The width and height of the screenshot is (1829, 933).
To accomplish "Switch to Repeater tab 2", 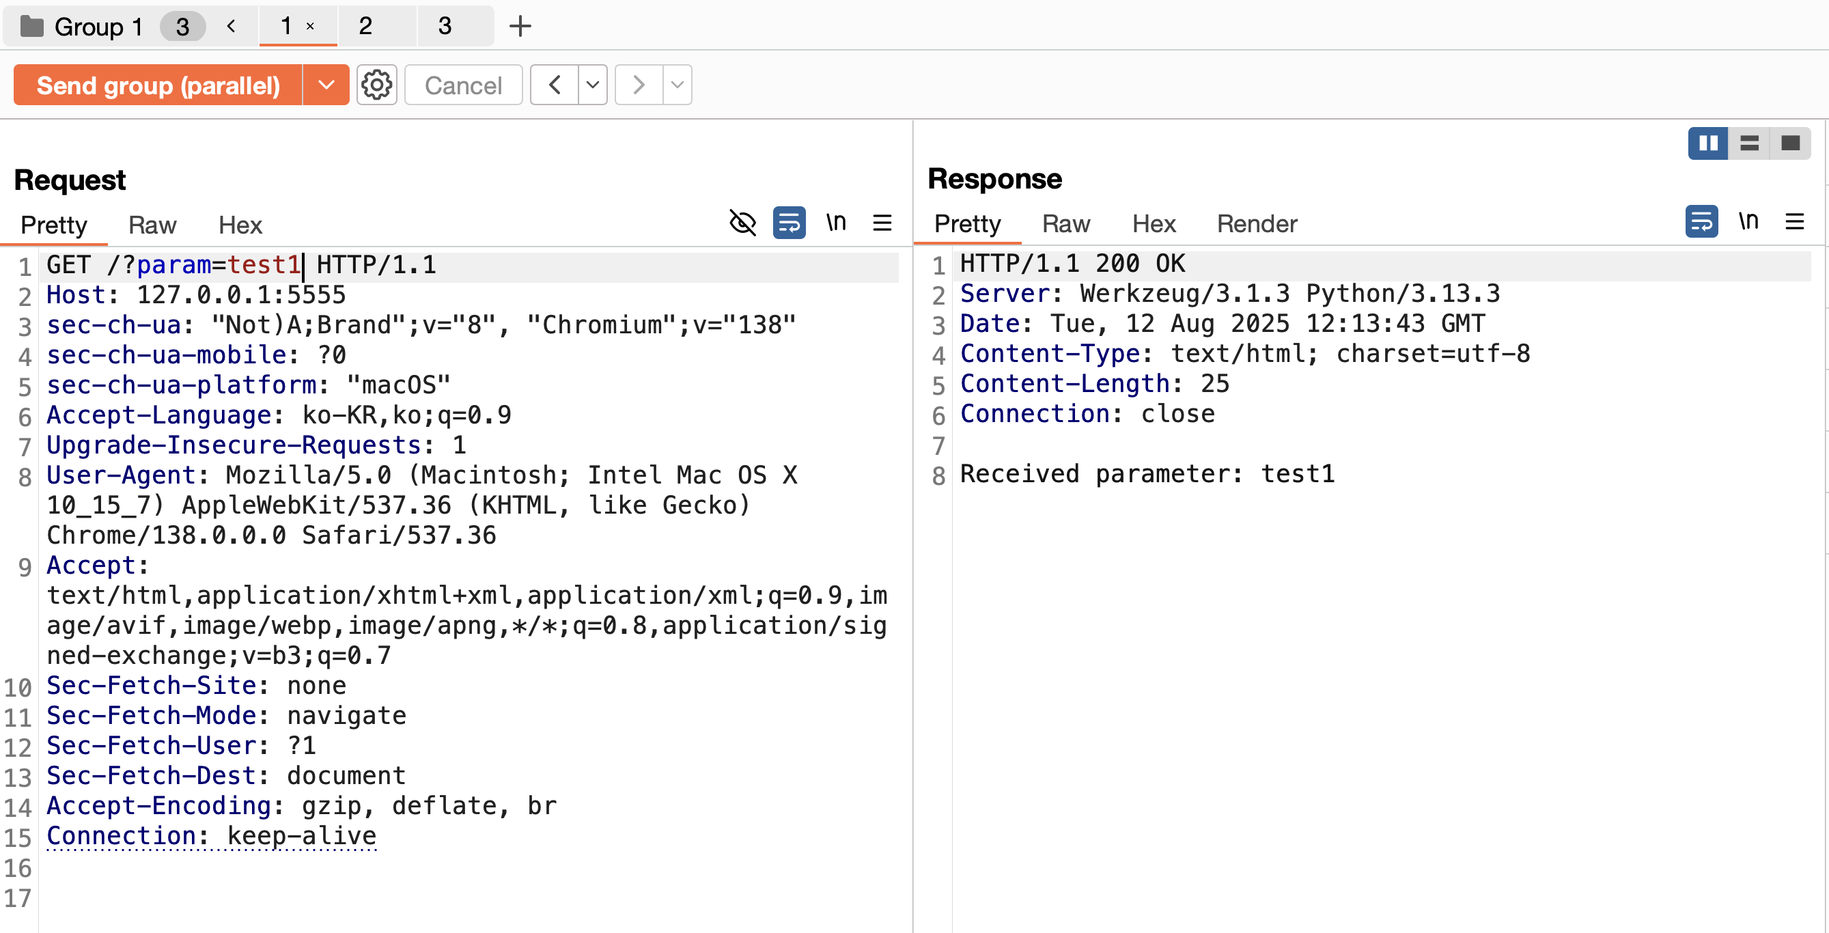I will pos(365,26).
